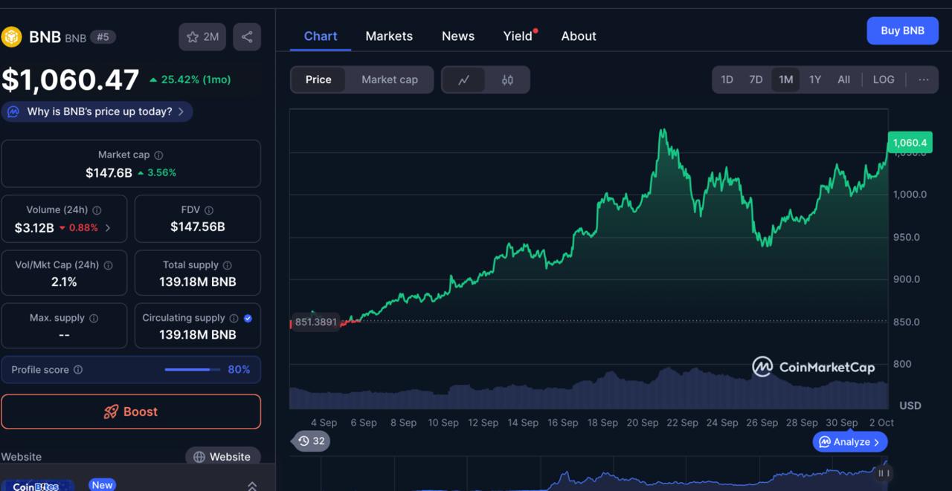The image size is (952, 491).
Task: Open the News tab
Action: 457,36
